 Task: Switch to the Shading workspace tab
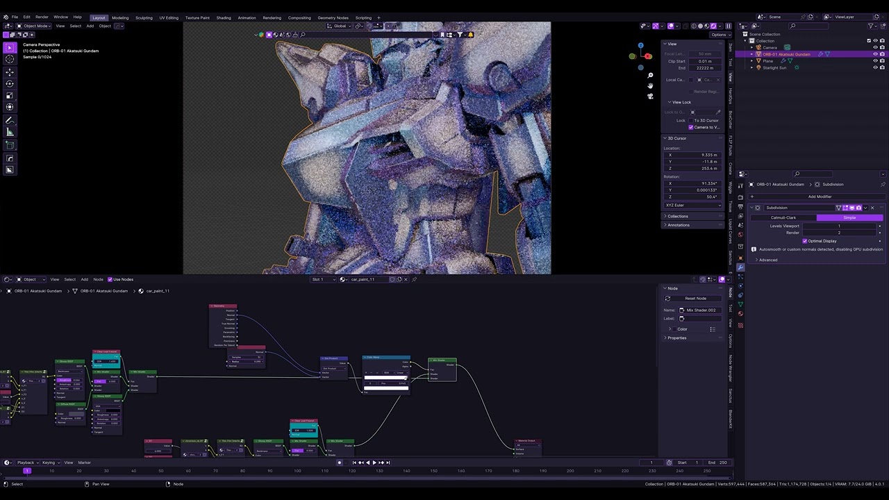[x=224, y=17]
